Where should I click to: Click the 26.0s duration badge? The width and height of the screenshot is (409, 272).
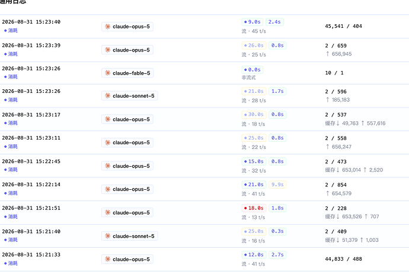coord(254,46)
